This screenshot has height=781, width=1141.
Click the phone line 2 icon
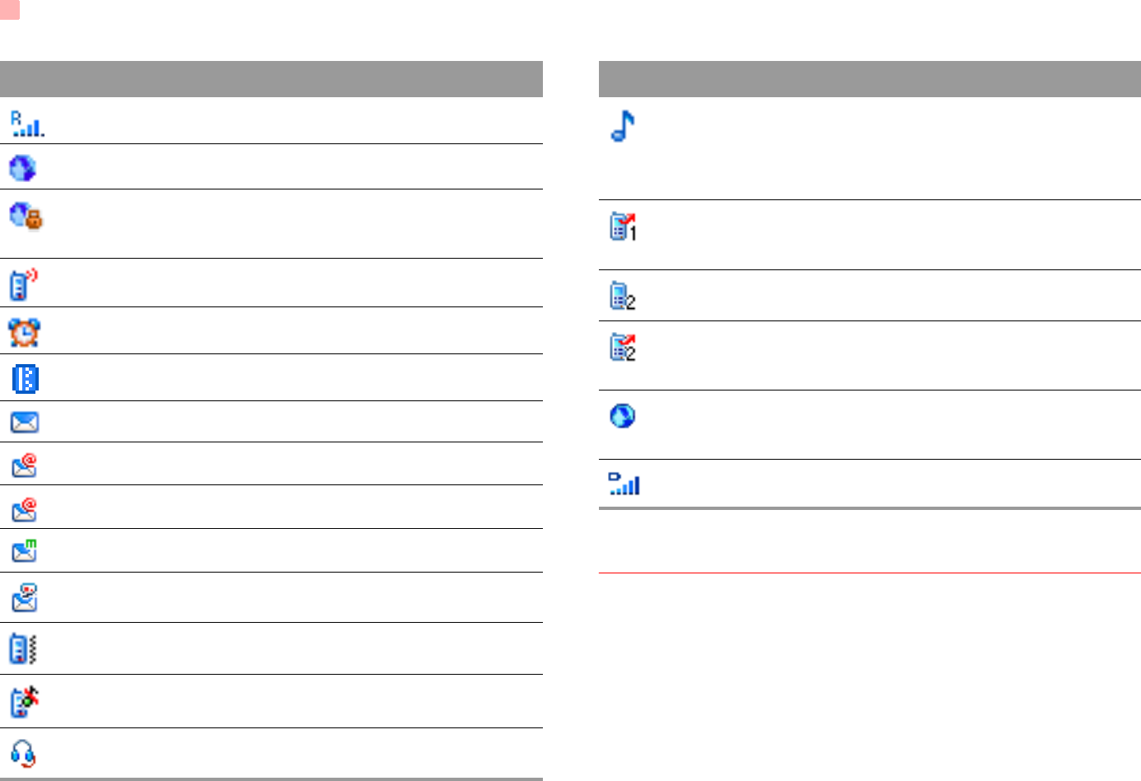point(622,296)
